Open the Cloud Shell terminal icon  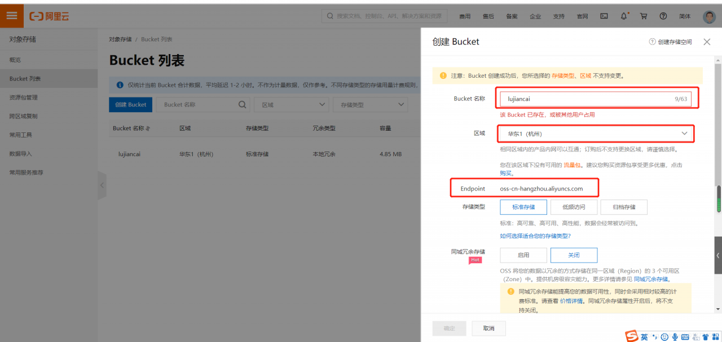[604, 16]
